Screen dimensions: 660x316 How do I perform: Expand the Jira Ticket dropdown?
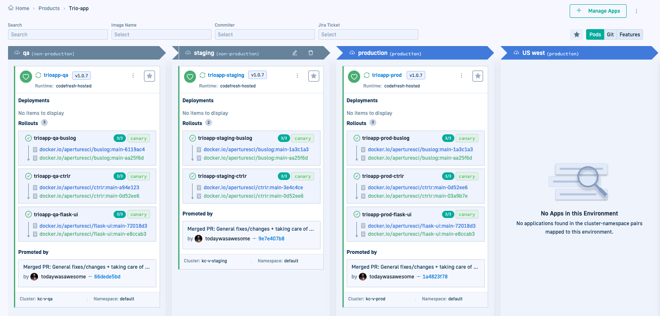click(368, 35)
